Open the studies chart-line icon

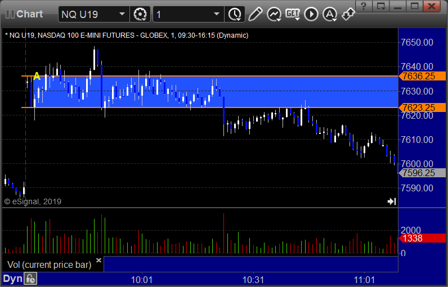click(x=274, y=14)
